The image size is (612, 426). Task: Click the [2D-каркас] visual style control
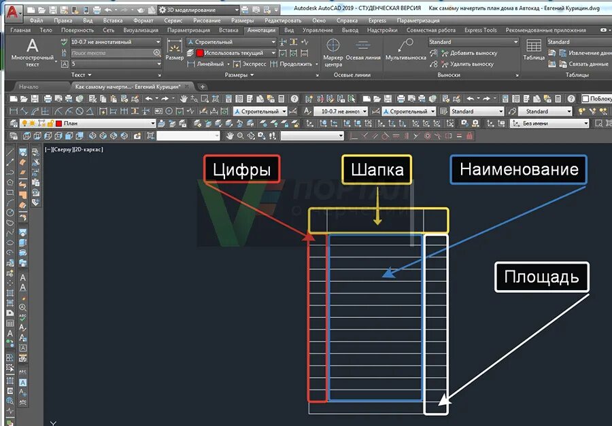click(x=88, y=149)
